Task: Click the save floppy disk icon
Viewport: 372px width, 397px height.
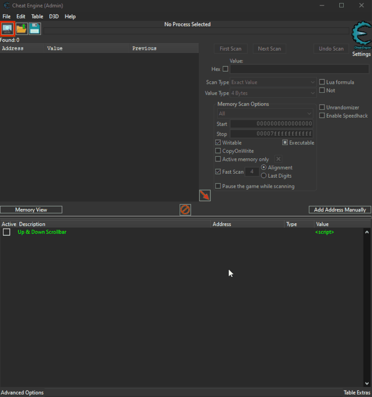Action: 35,29
